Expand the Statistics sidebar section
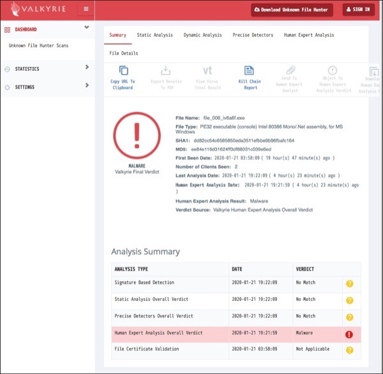This screenshot has width=383, height=374. coord(87,68)
